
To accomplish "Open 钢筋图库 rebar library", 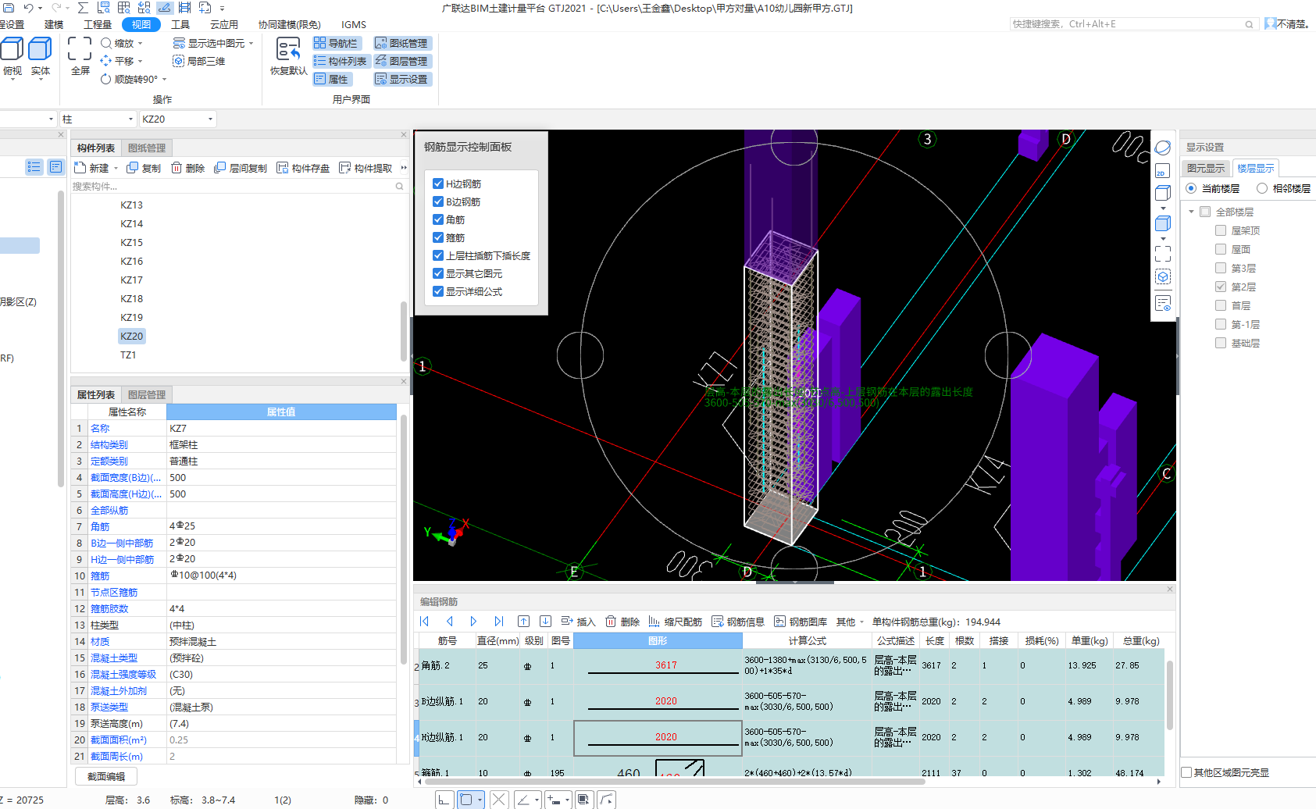I will pyautogui.click(x=800, y=622).
